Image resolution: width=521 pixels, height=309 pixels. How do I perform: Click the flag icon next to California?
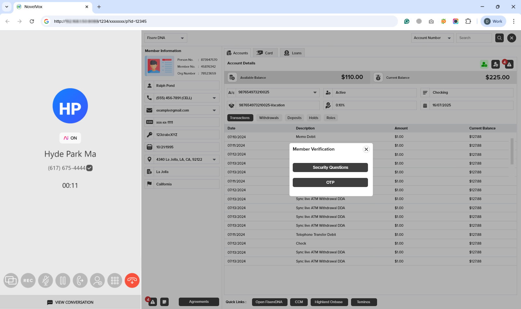coord(149,184)
